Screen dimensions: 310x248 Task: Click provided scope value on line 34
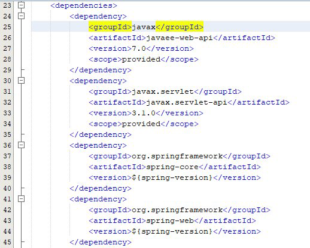tap(141, 124)
